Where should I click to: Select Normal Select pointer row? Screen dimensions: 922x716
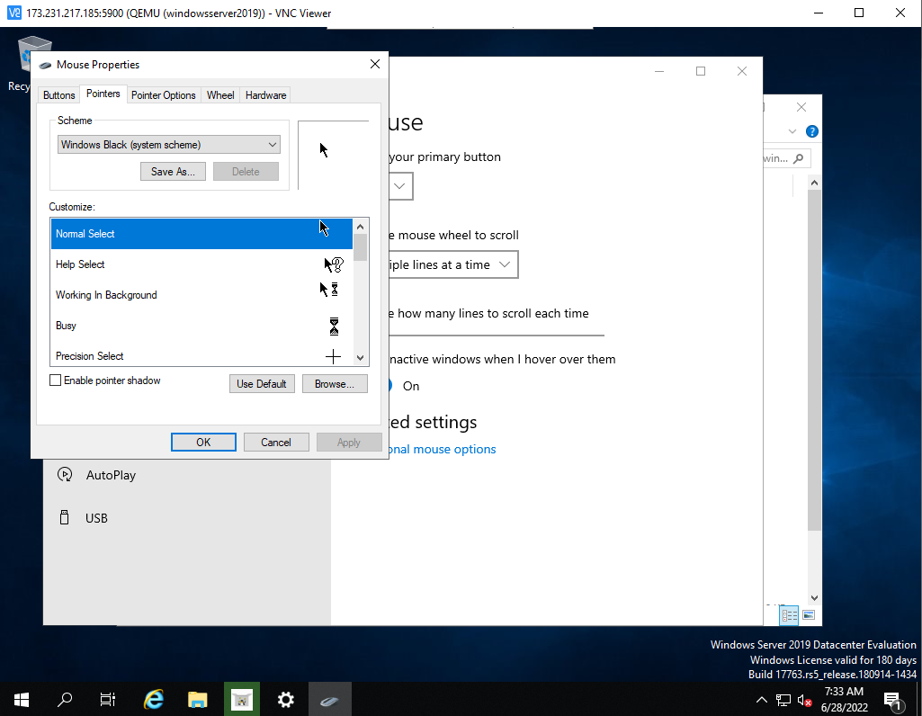[201, 233]
